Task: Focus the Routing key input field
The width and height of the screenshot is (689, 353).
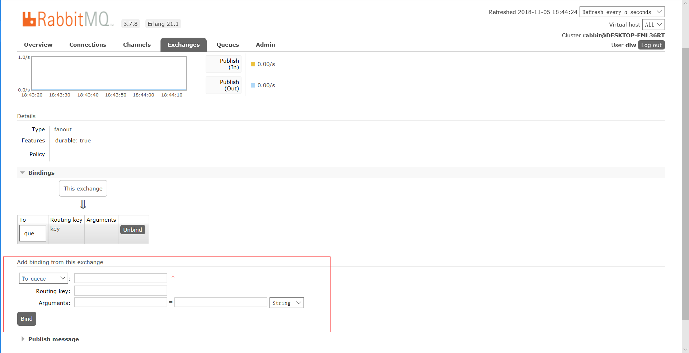Action: point(121,291)
